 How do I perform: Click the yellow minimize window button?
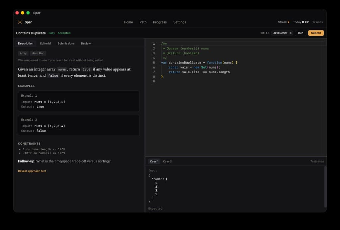point(23,13)
